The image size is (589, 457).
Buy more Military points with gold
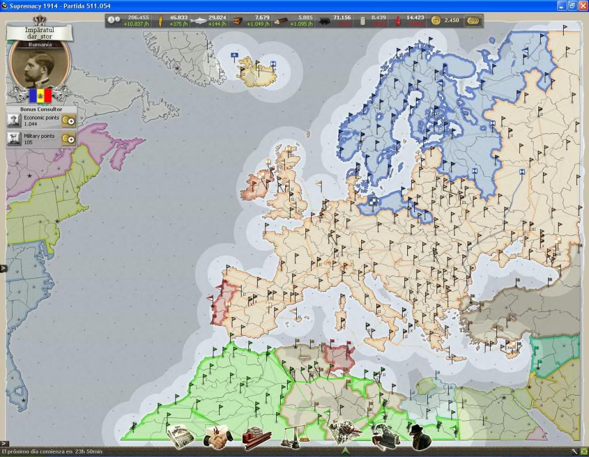pyautogui.click(x=68, y=139)
